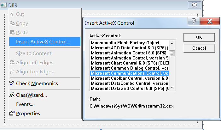
Task: Click the Cut scissors icon
Action: tap(12, 14)
